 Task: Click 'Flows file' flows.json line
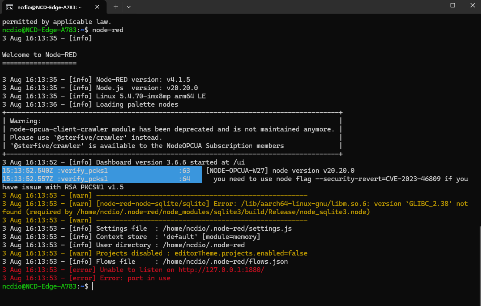tap(145, 262)
